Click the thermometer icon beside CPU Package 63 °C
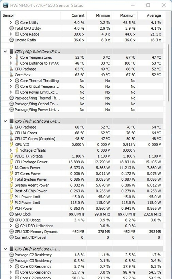This screenshot has width=172, height=279. tap(11, 69)
